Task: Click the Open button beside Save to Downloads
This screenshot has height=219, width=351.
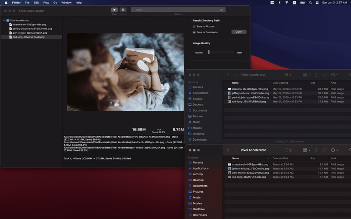Action: [x=239, y=32]
